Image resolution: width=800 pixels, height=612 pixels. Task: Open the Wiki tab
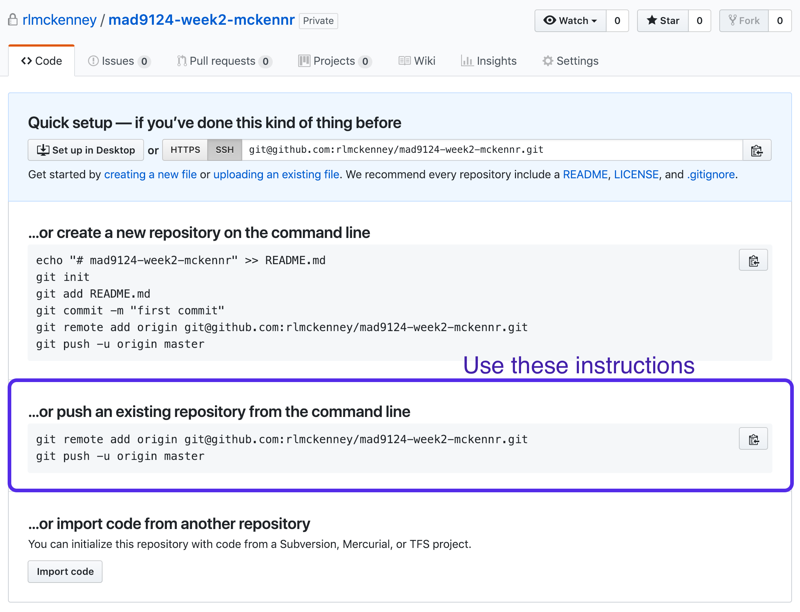[x=417, y=61]
